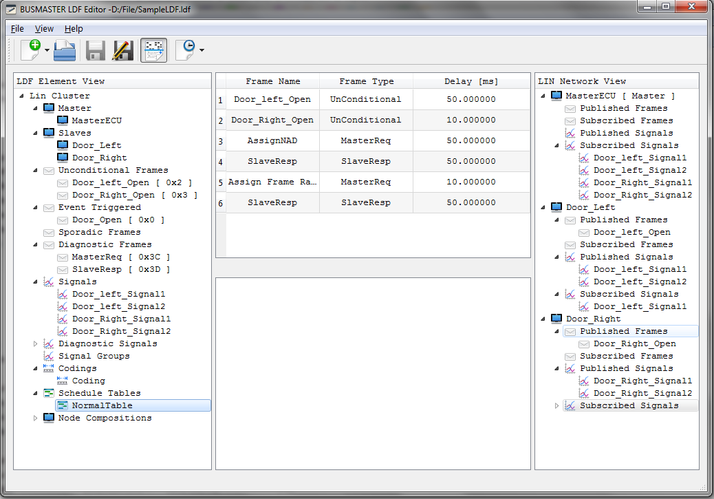Click the Frame Name column header
The width and height of the screenshot is (714, 499).
coord(273,81)
